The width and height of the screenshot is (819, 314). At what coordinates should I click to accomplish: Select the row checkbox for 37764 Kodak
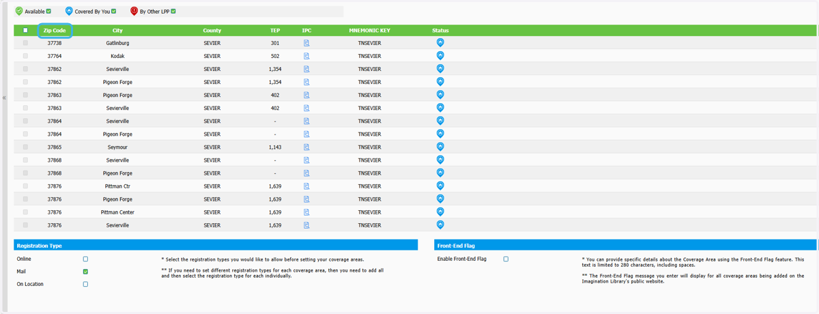coord(26,56)
